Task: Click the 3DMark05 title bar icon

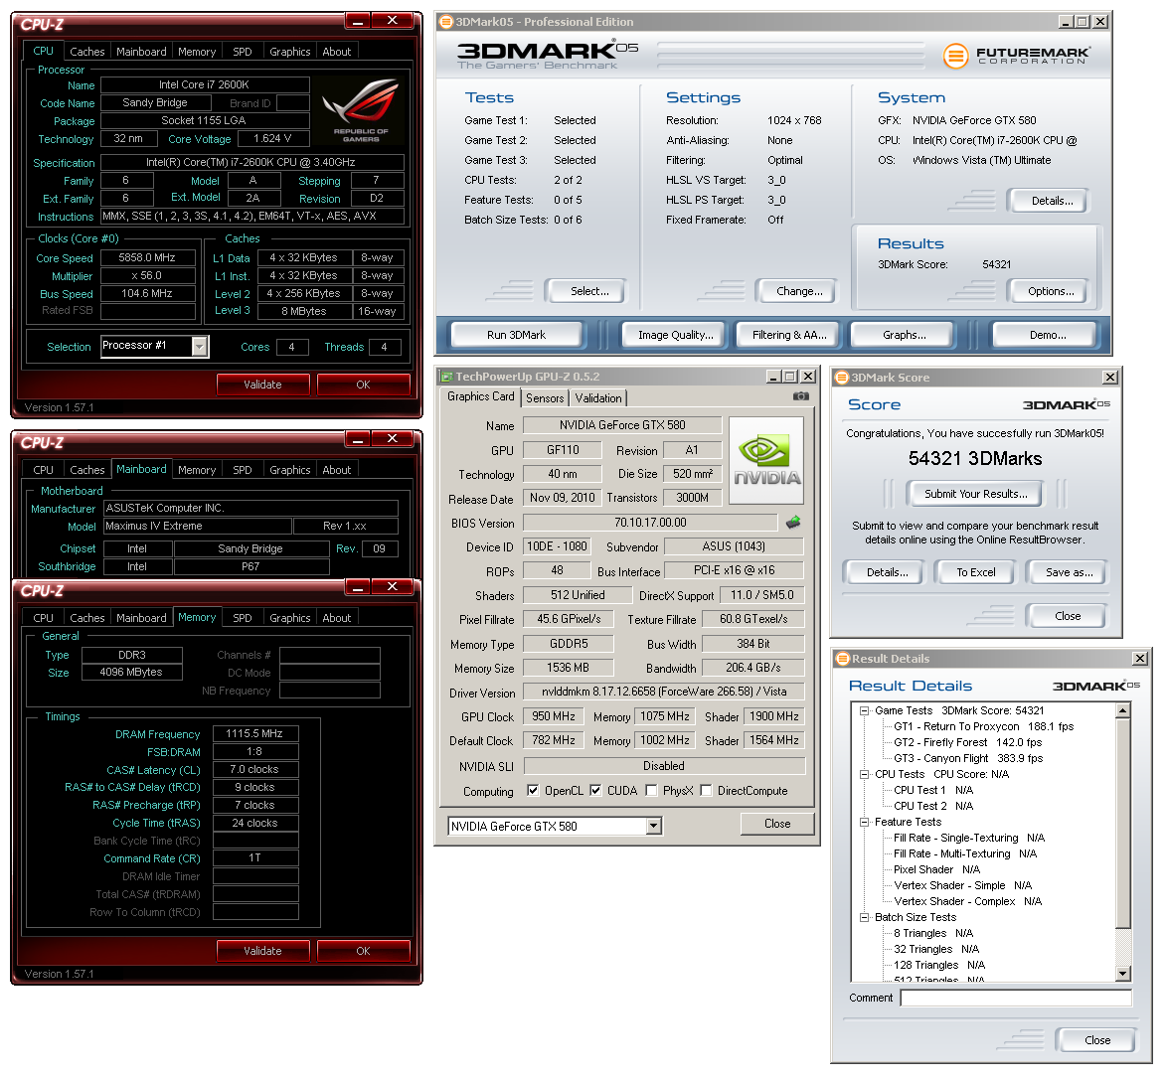Action: click(446, 22)
